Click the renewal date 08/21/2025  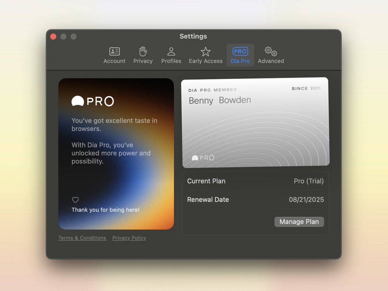click(307, 199)
